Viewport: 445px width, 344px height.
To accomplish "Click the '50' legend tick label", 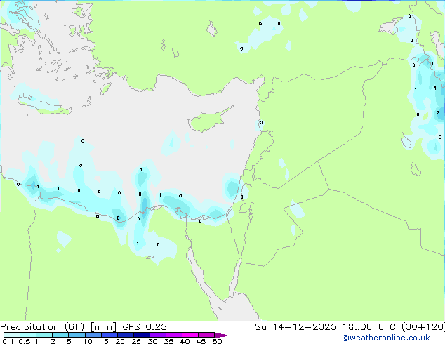I will pos(217,341).
